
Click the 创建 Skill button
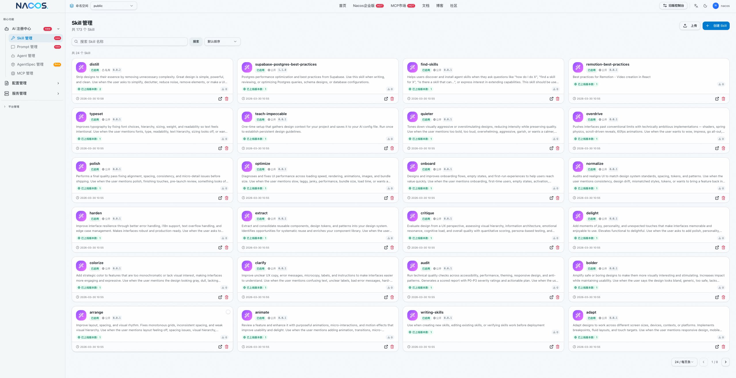pos(716,26)
